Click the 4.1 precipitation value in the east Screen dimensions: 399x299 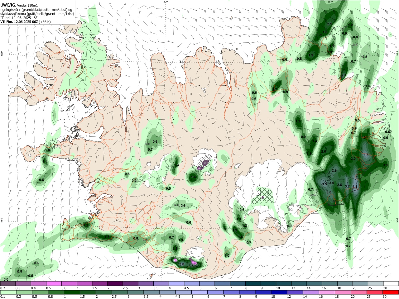pyautogui.click(x=354, y=187)
